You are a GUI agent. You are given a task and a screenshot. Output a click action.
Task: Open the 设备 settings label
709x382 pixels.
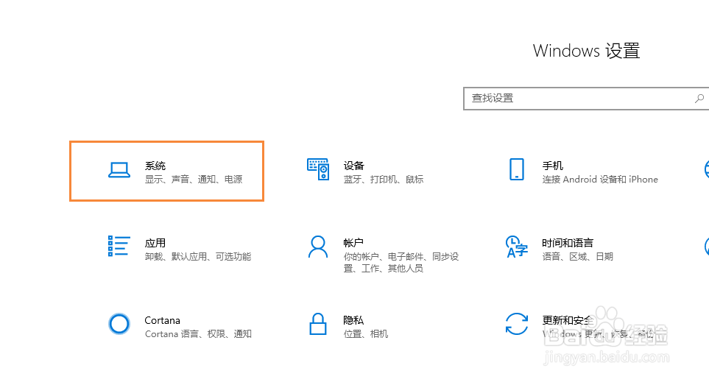coord(353,166)
